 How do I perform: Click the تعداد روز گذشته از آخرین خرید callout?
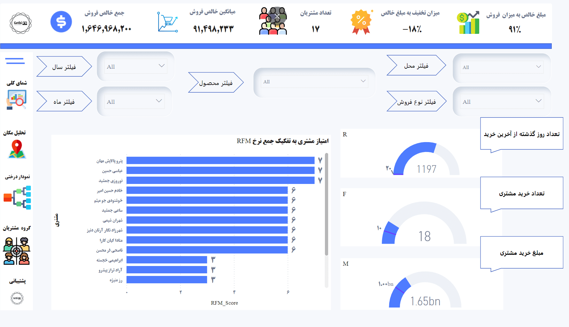(522, 134)
